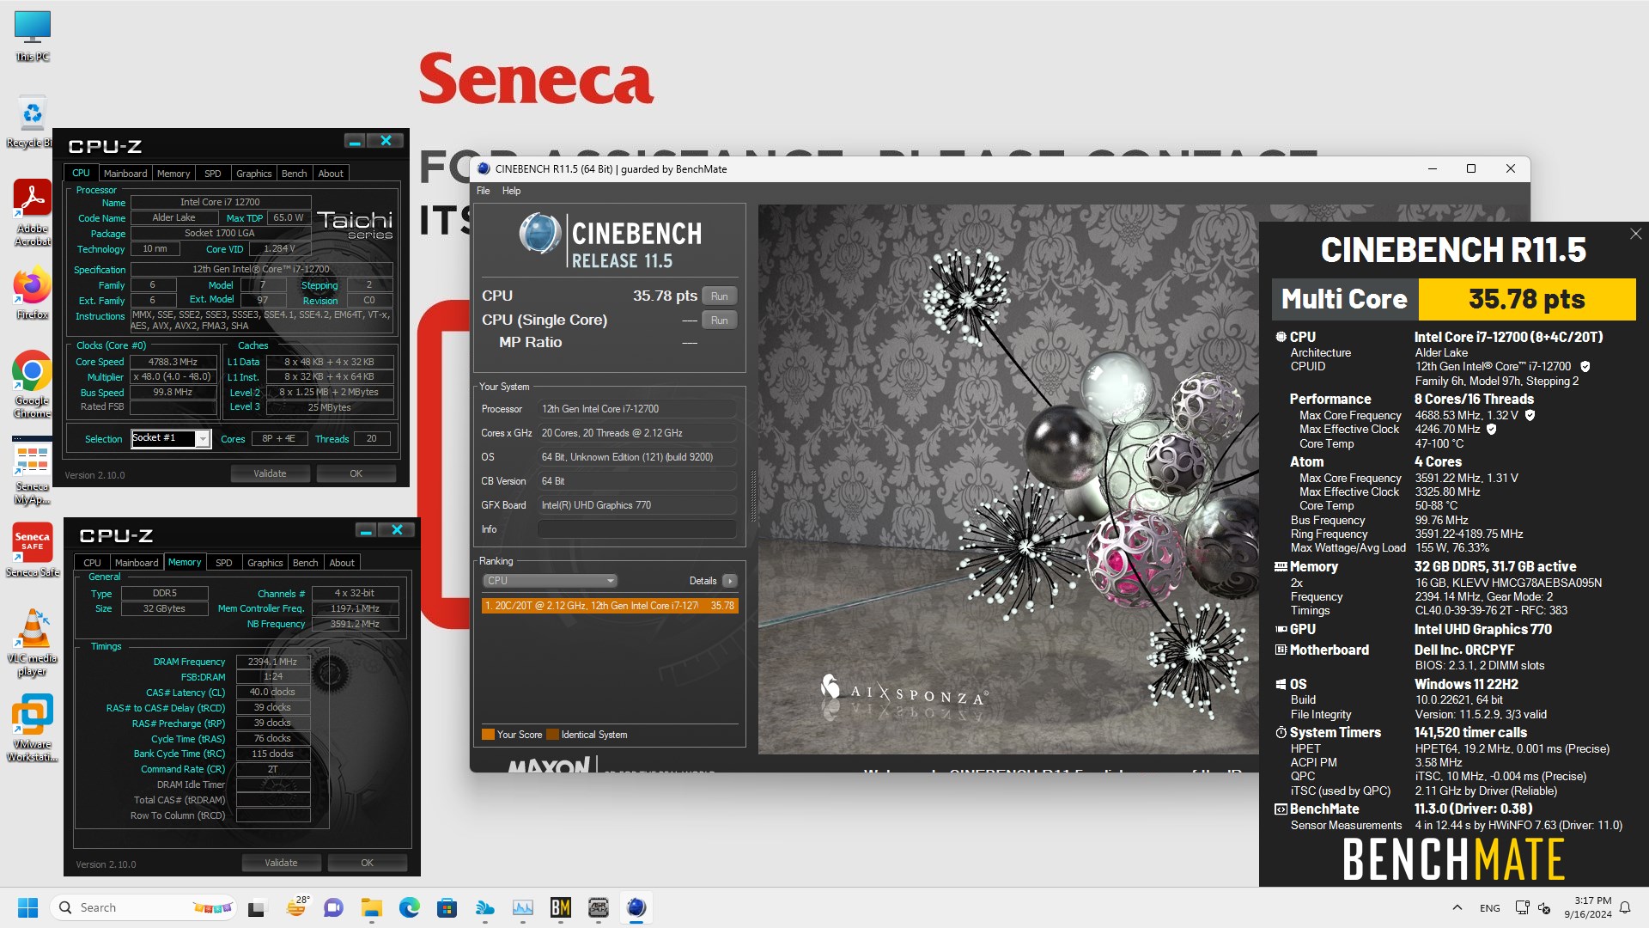This screenshot has height=928, width=1649.
Task: Open the Chat app on taskbar
Action: pos(333,907)
